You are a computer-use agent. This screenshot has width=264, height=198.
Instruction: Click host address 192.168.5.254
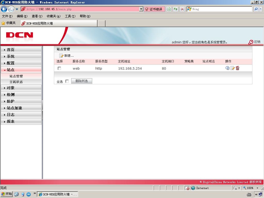[x=130, y=68]
